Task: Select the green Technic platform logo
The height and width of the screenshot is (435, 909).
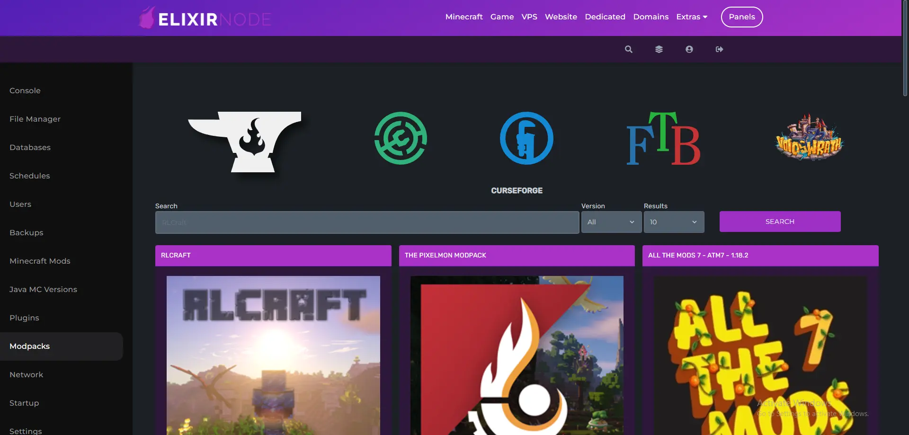Action: point(401,138)
